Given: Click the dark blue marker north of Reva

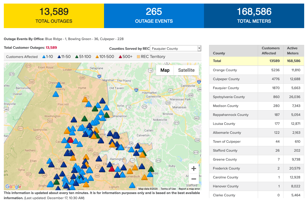Looking at the screenshot, I should point(64,164).
